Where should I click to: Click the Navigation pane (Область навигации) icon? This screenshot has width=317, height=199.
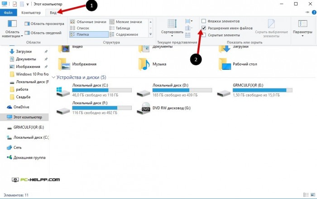click(x=12, y=24)
